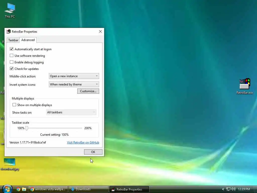Expand hidden system tray icons arrow
Screen dimensions: 257x193
click(223, 189)
